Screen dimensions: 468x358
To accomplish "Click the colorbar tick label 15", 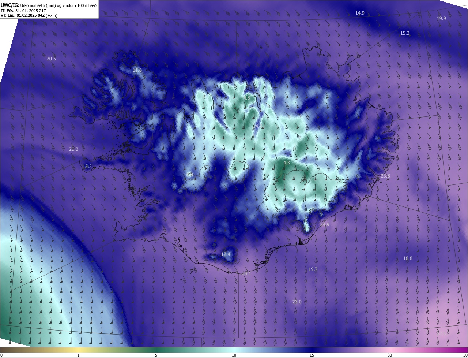I will [312, 355].
